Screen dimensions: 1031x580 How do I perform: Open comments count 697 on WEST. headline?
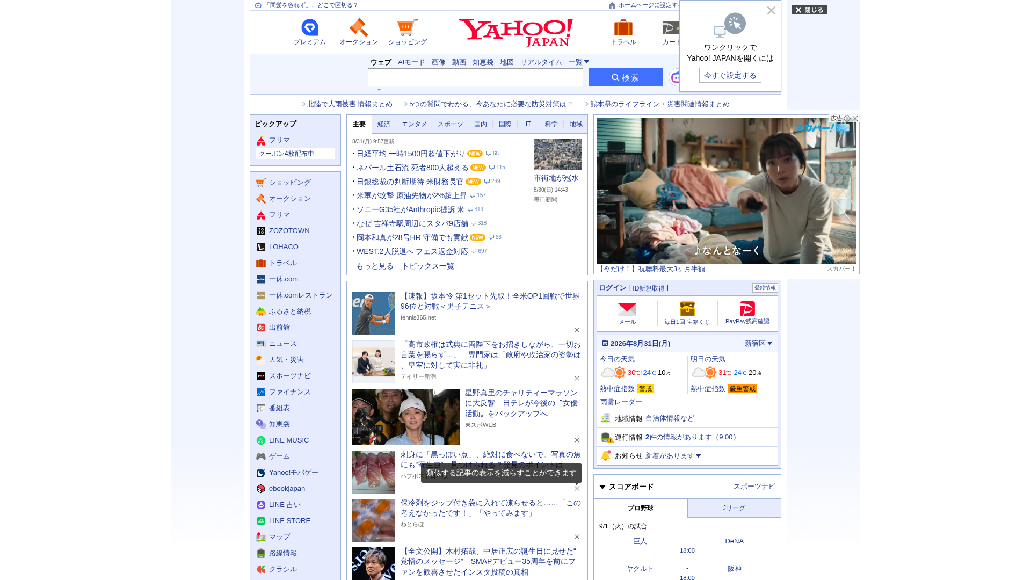[479, 251]
